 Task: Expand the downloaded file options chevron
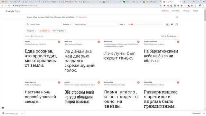coord(22,113)
